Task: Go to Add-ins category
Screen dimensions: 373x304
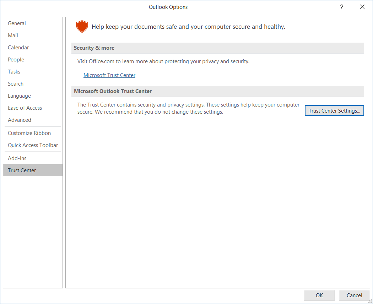Action: (x=33, y=158)
